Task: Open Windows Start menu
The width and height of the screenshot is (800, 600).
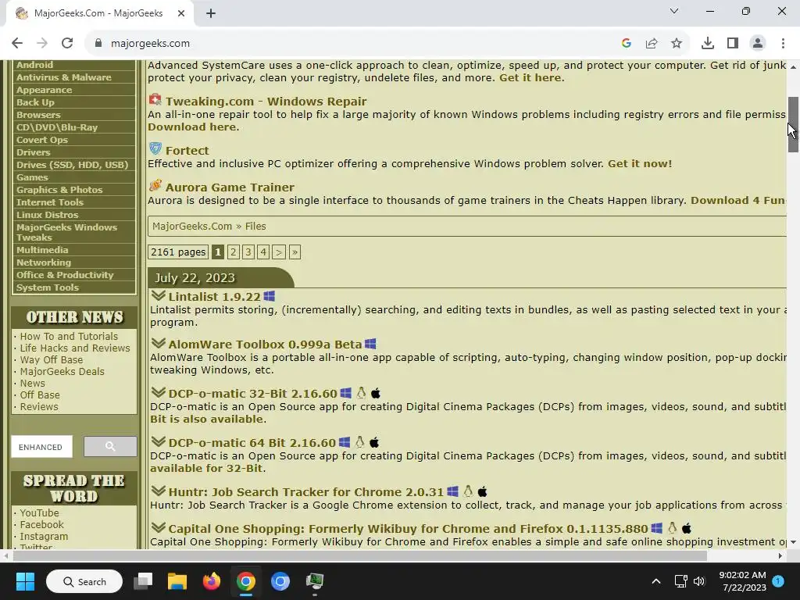Action: (25, 581)
